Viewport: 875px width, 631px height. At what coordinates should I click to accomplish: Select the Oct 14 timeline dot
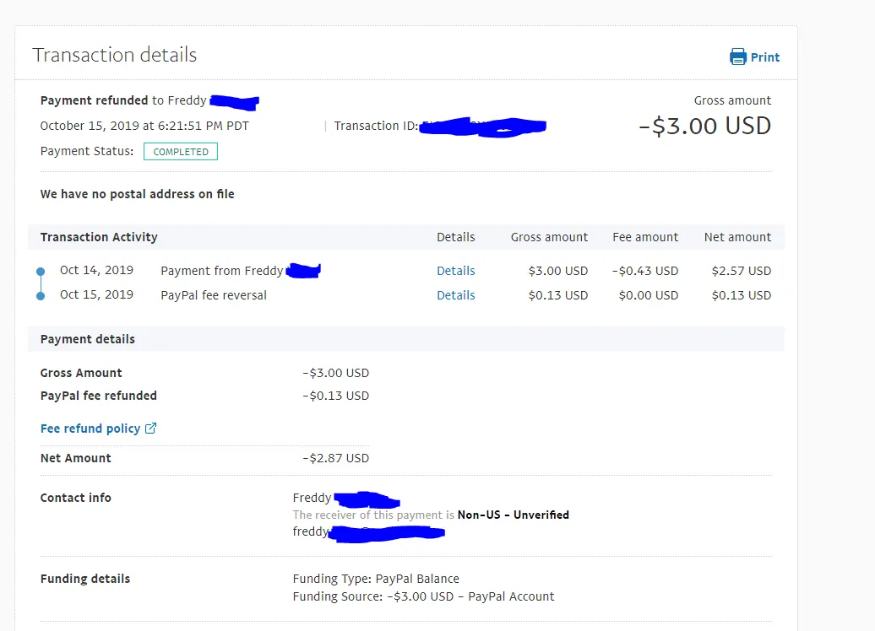pos(41,272)
